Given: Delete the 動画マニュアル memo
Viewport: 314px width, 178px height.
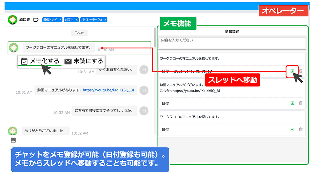Looking at the screenshot, I should (x=301, y=103).
